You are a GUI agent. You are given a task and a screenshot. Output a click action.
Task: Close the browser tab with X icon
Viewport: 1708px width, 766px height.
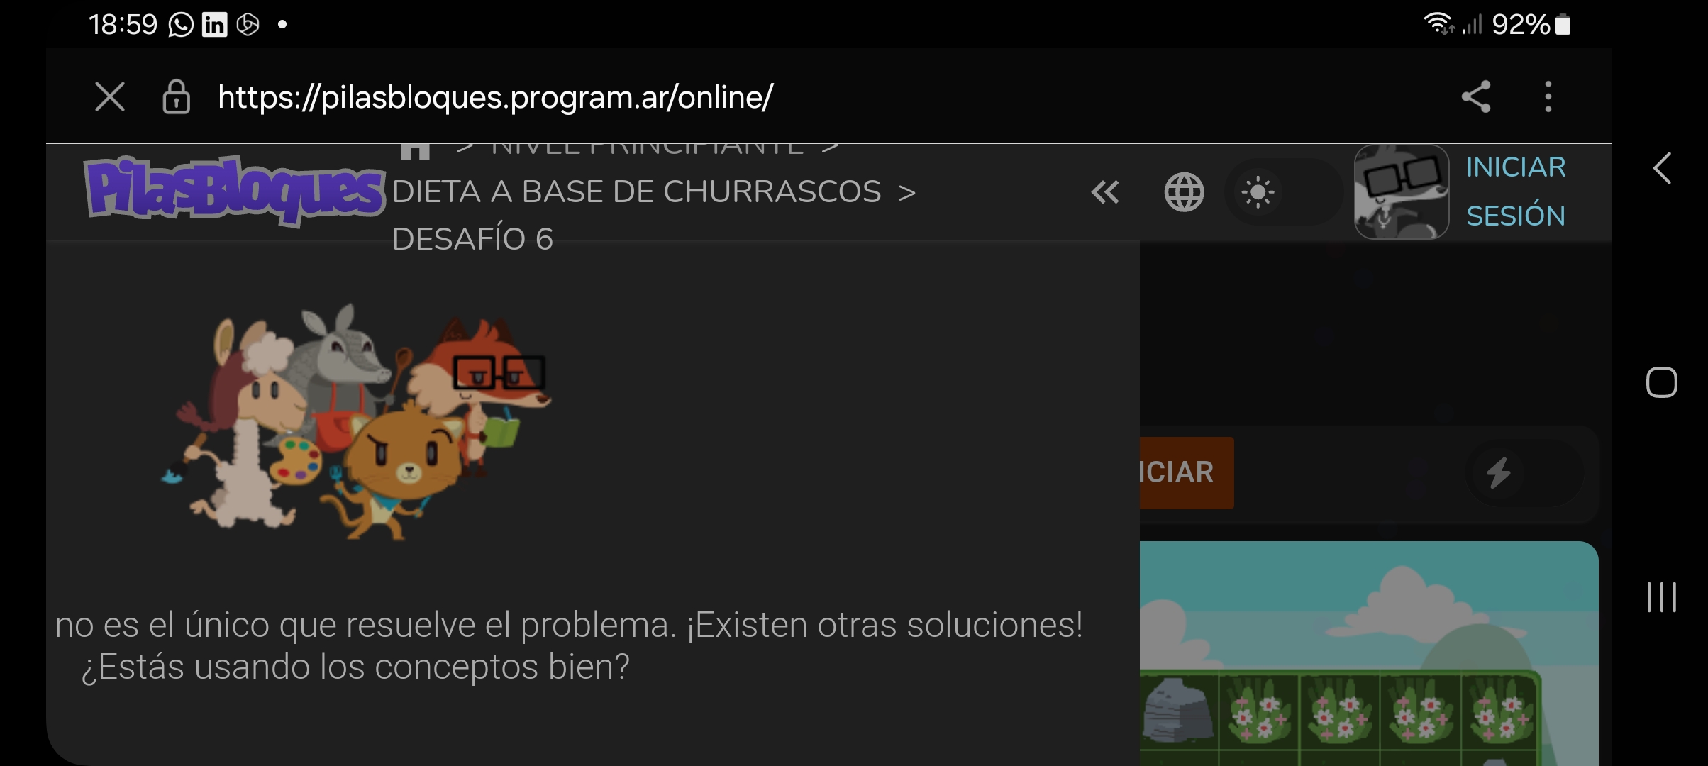[x=110, y=96]
